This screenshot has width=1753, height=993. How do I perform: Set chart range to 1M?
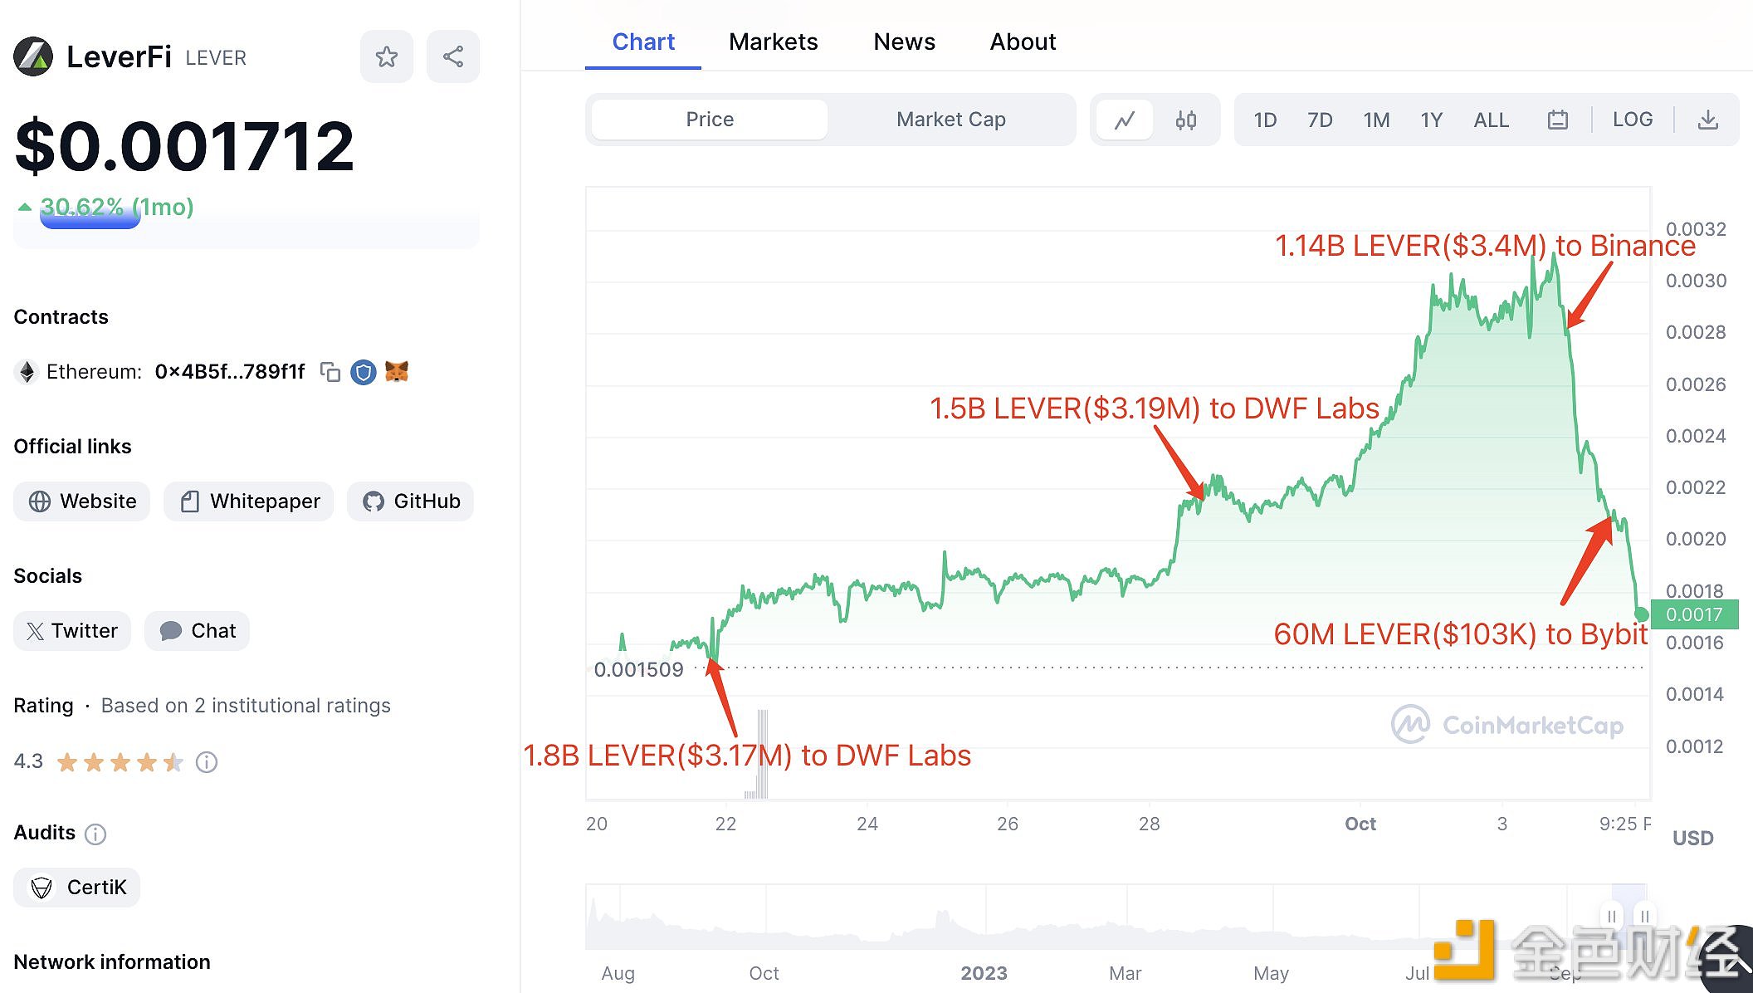tap(1376, 120)
